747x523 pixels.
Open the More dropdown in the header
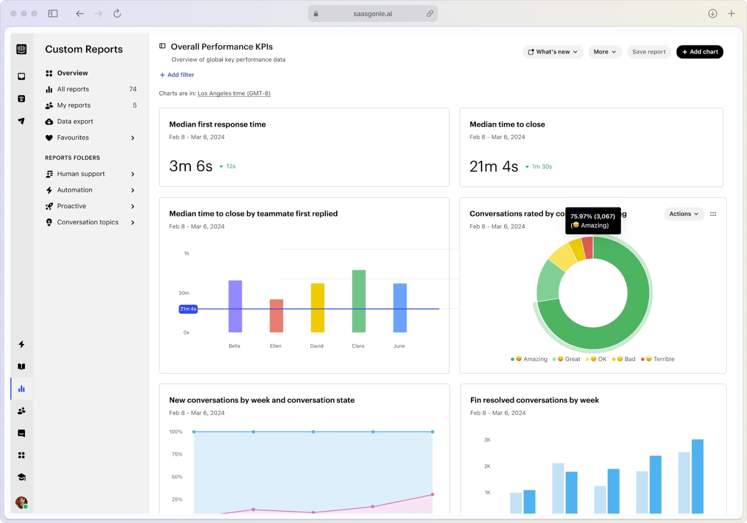605,52
